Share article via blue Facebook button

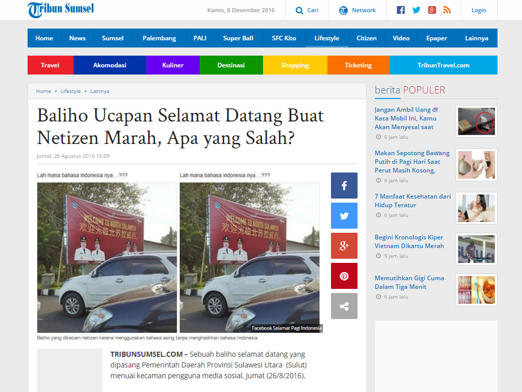tap(344, 185)
